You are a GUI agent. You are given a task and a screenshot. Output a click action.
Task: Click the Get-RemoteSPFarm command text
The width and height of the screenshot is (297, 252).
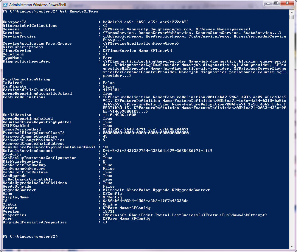(x=79, y=11)
